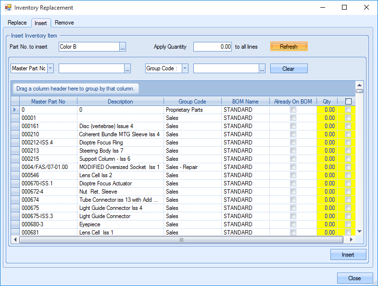Click the browse button beside Master Part No filter
The width and height of the screenshot is (378, 286).
coord(127,69)
